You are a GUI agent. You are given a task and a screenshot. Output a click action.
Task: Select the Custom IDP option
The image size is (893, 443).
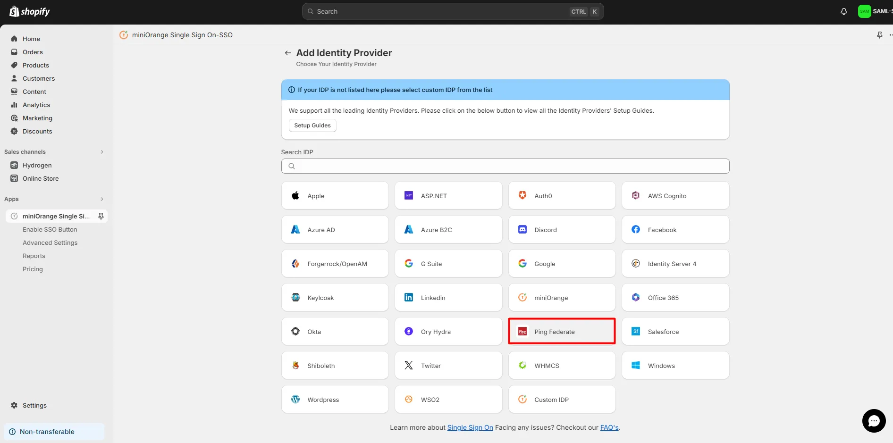(562, 400)
